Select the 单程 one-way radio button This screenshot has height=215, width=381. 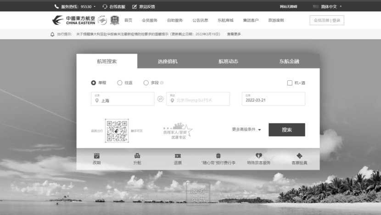pyautogui.click(x=94, y=83)
